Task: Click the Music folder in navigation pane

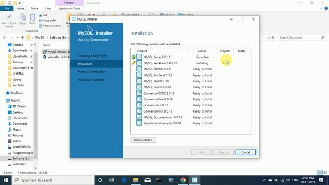Action: pos(16,129)
